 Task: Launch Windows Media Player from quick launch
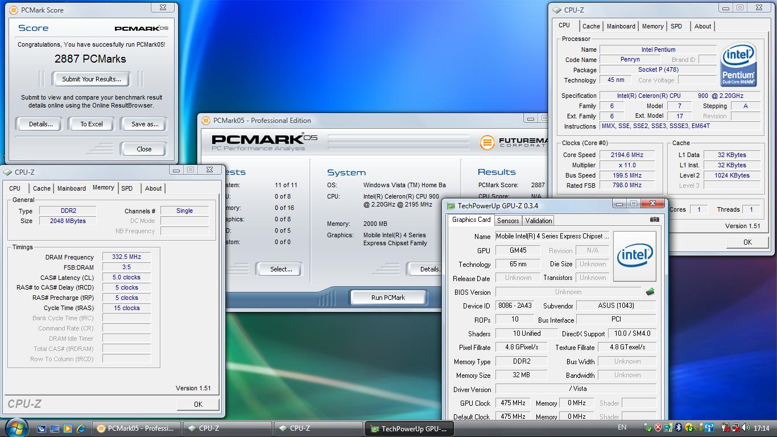pos(68,428)
